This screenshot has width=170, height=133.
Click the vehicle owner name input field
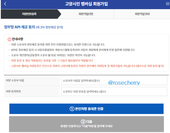(x=114, y=81)
